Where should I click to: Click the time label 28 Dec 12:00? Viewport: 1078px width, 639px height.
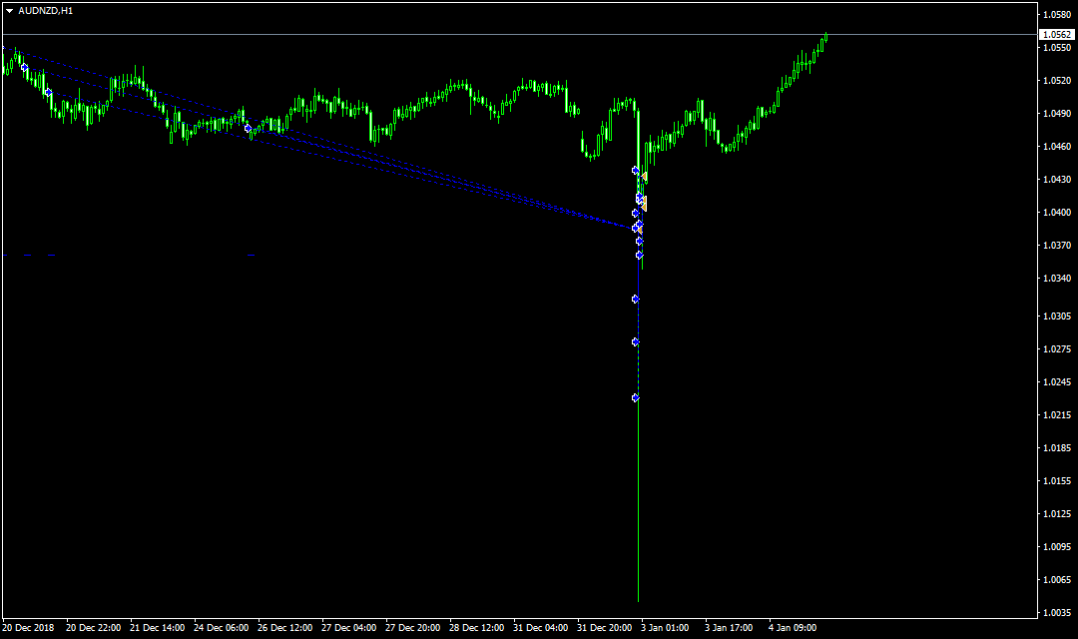pyautogui.click(x=477, y=628)
